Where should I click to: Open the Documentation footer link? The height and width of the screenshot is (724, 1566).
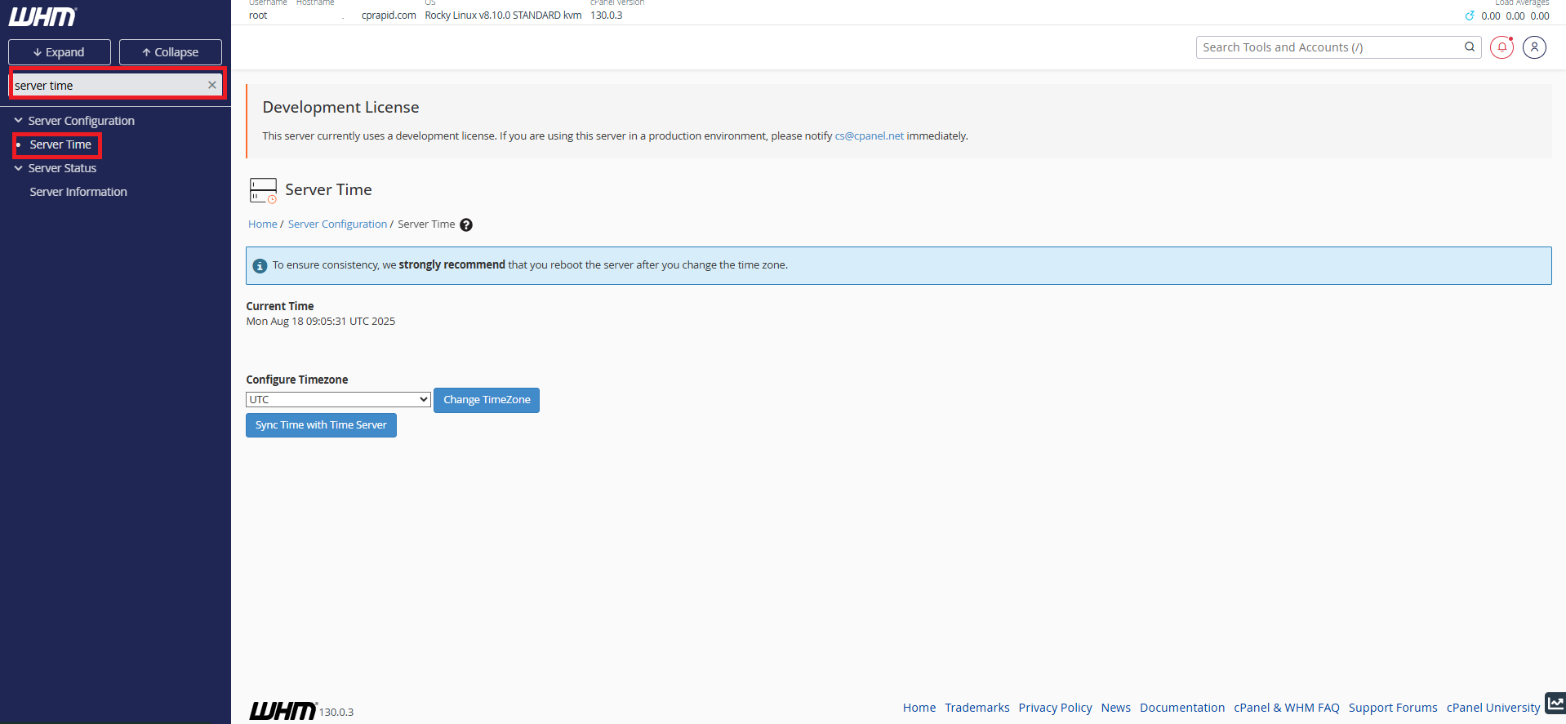pos(1182,708)
